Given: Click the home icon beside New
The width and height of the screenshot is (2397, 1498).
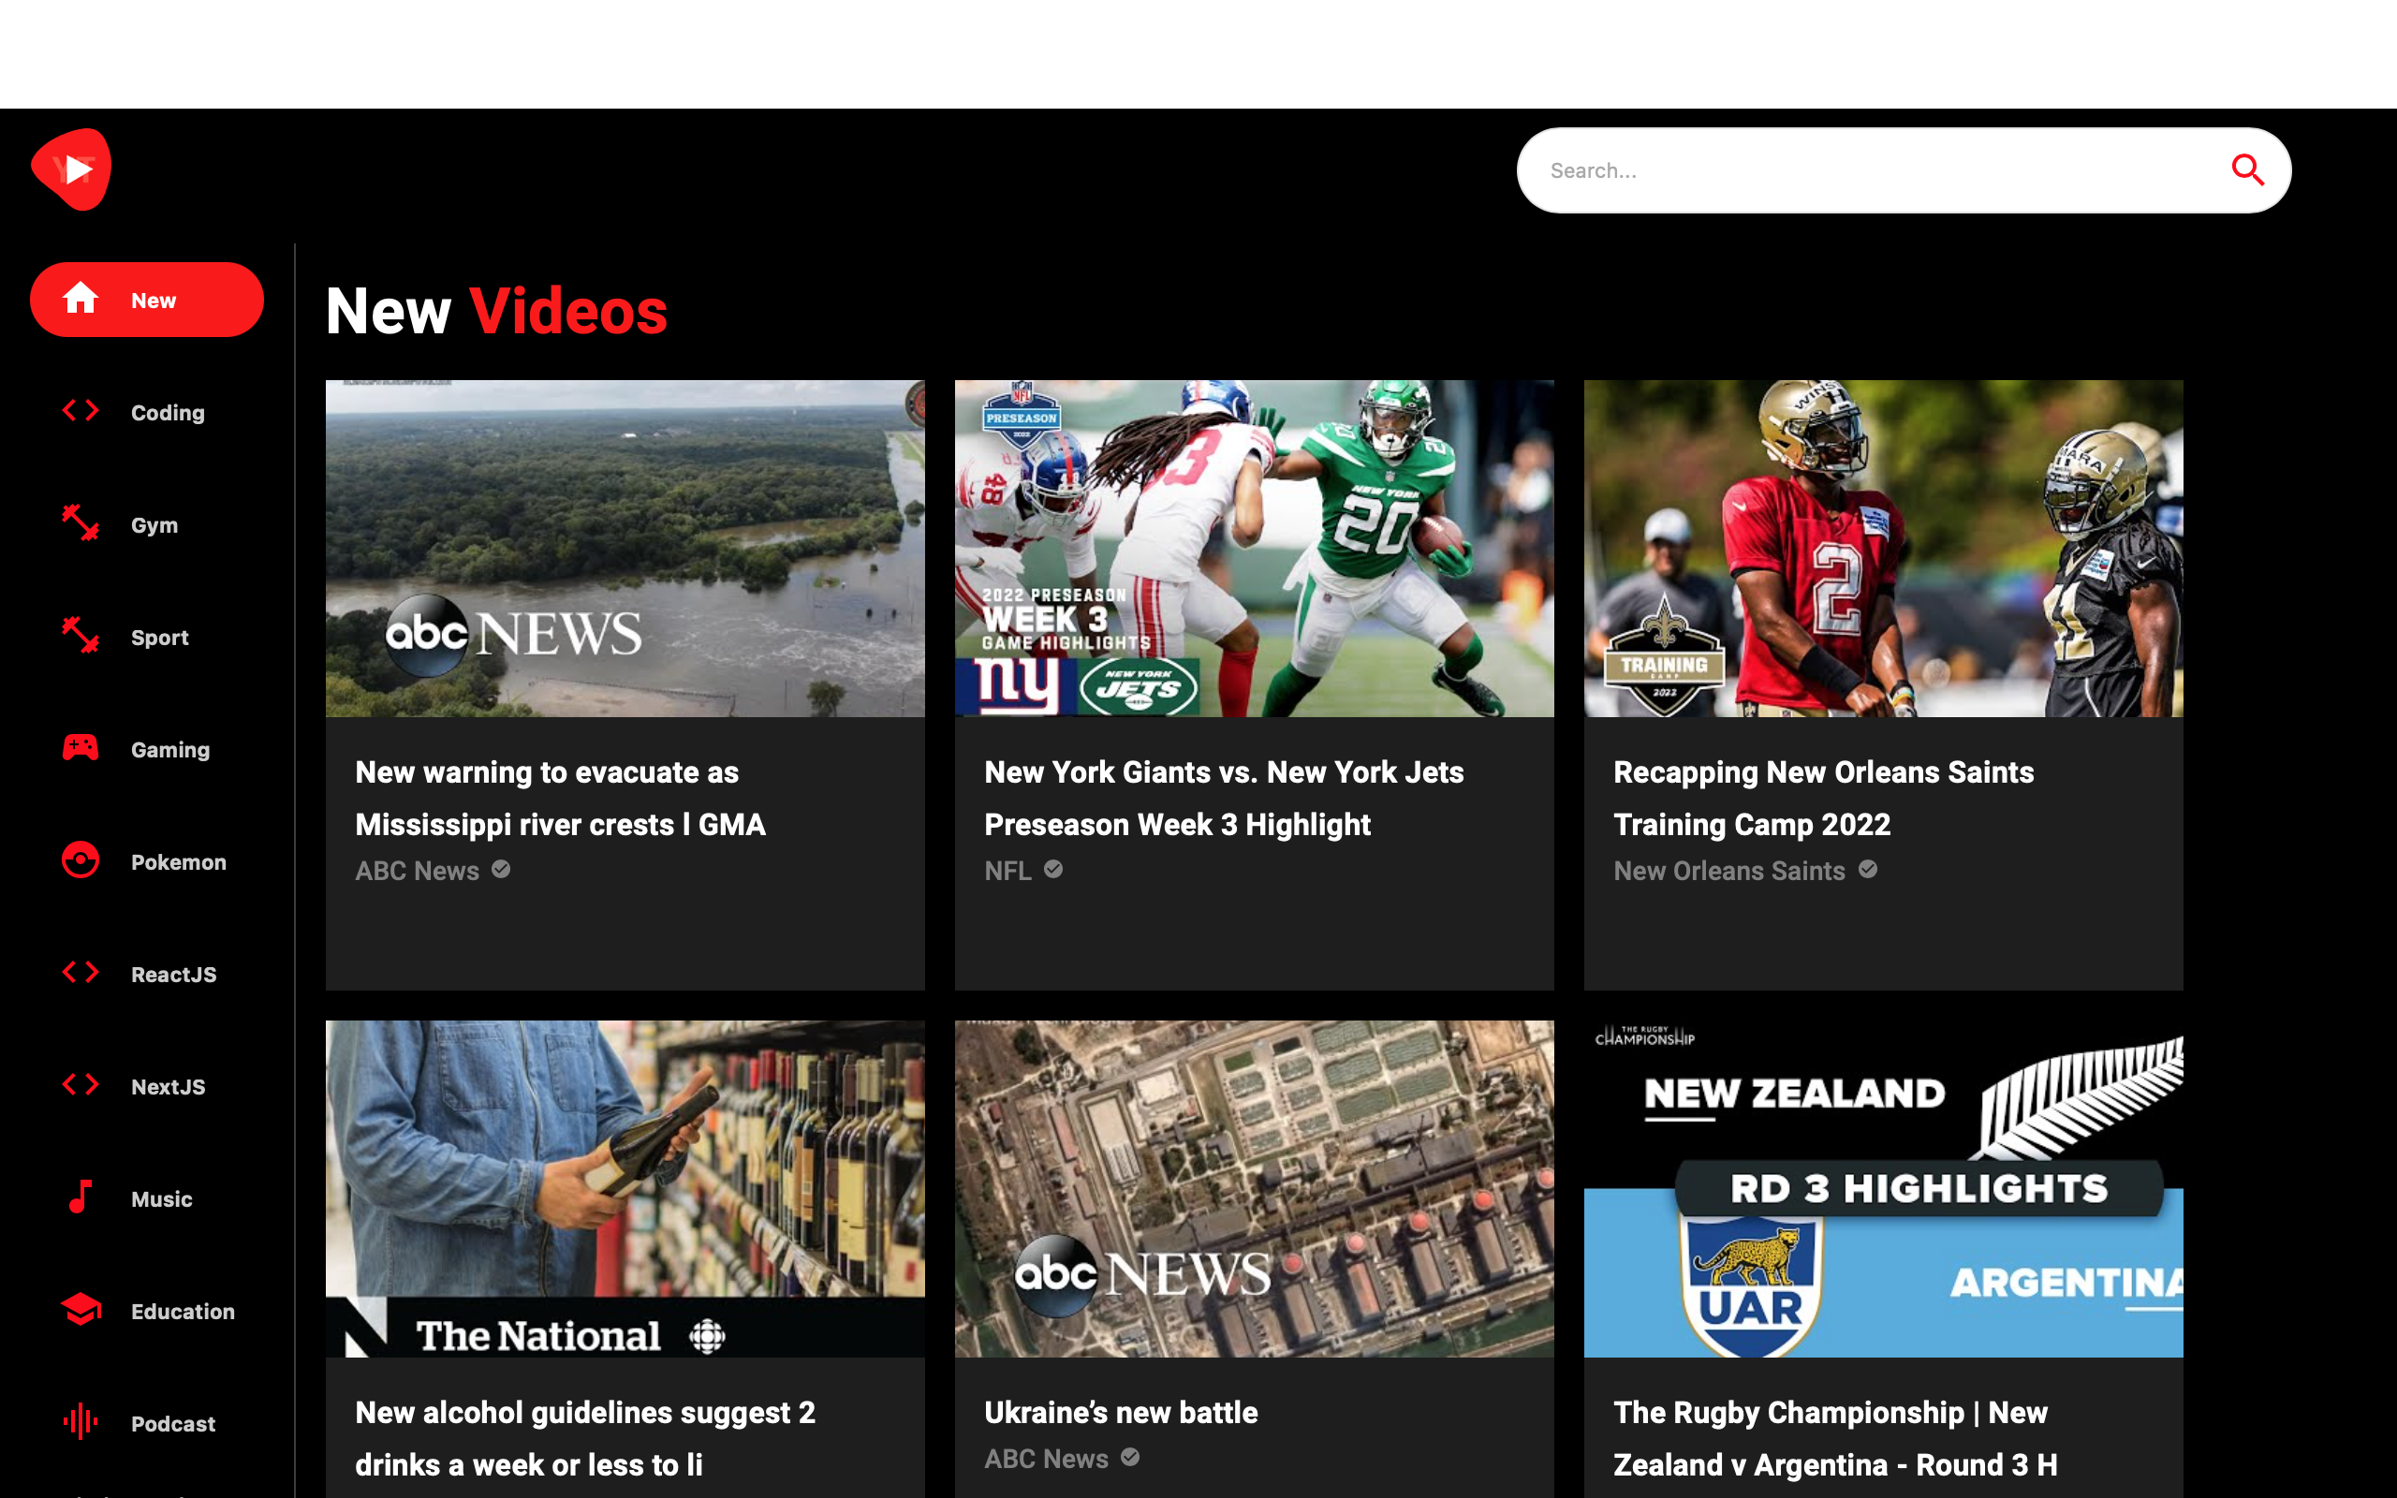Looking at the screenshot, I should (81, 299).
